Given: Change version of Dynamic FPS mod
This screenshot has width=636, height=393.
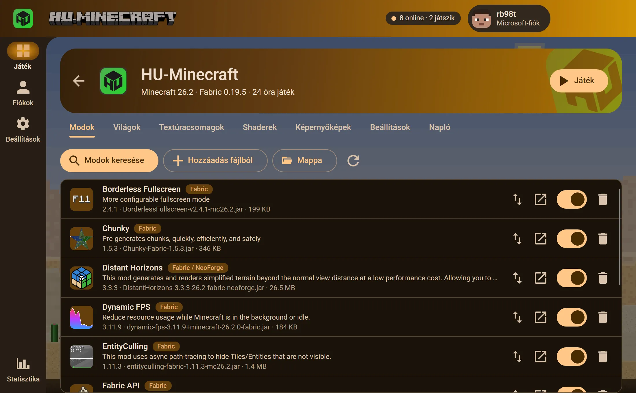Looking at the screenshot, I should click(517, 317).
